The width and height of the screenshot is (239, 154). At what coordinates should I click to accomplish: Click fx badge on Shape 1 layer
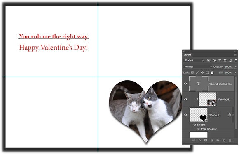[x=230, y=115]
